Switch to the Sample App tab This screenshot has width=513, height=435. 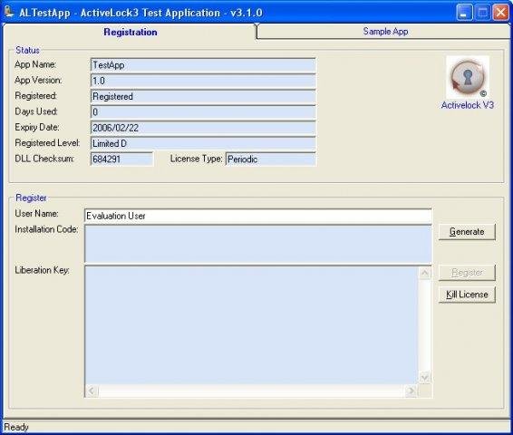tap(385, 32)
